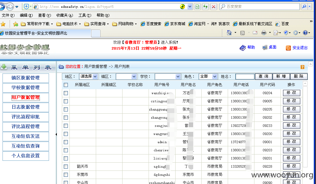
Task: Check the 韶关市 row checkbox
Action: 66,166
